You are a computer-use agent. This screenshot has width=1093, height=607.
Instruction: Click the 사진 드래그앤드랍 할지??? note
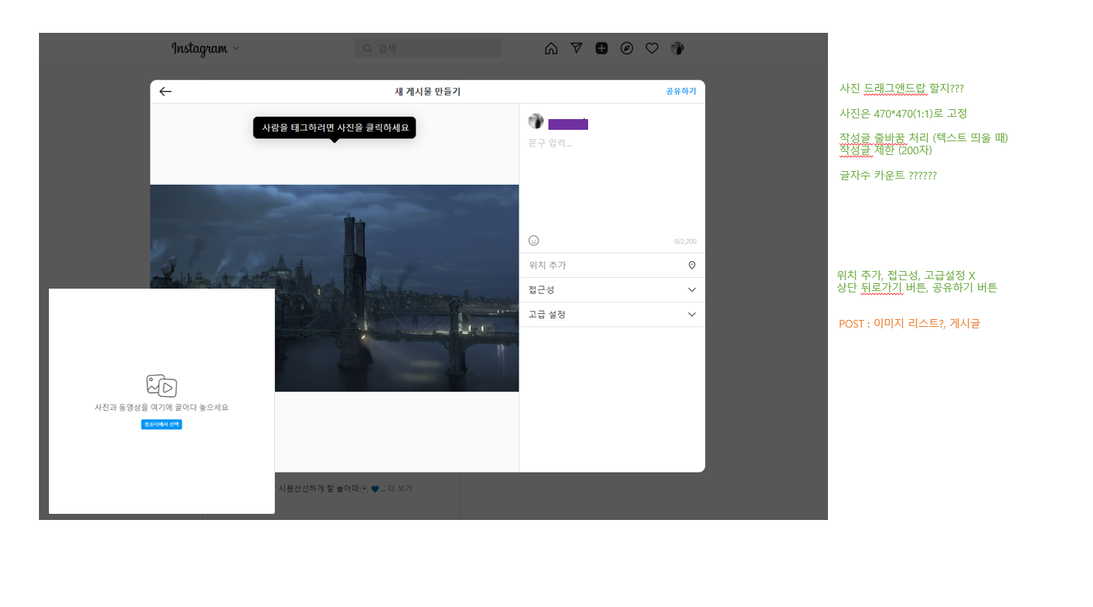[901, 89]
